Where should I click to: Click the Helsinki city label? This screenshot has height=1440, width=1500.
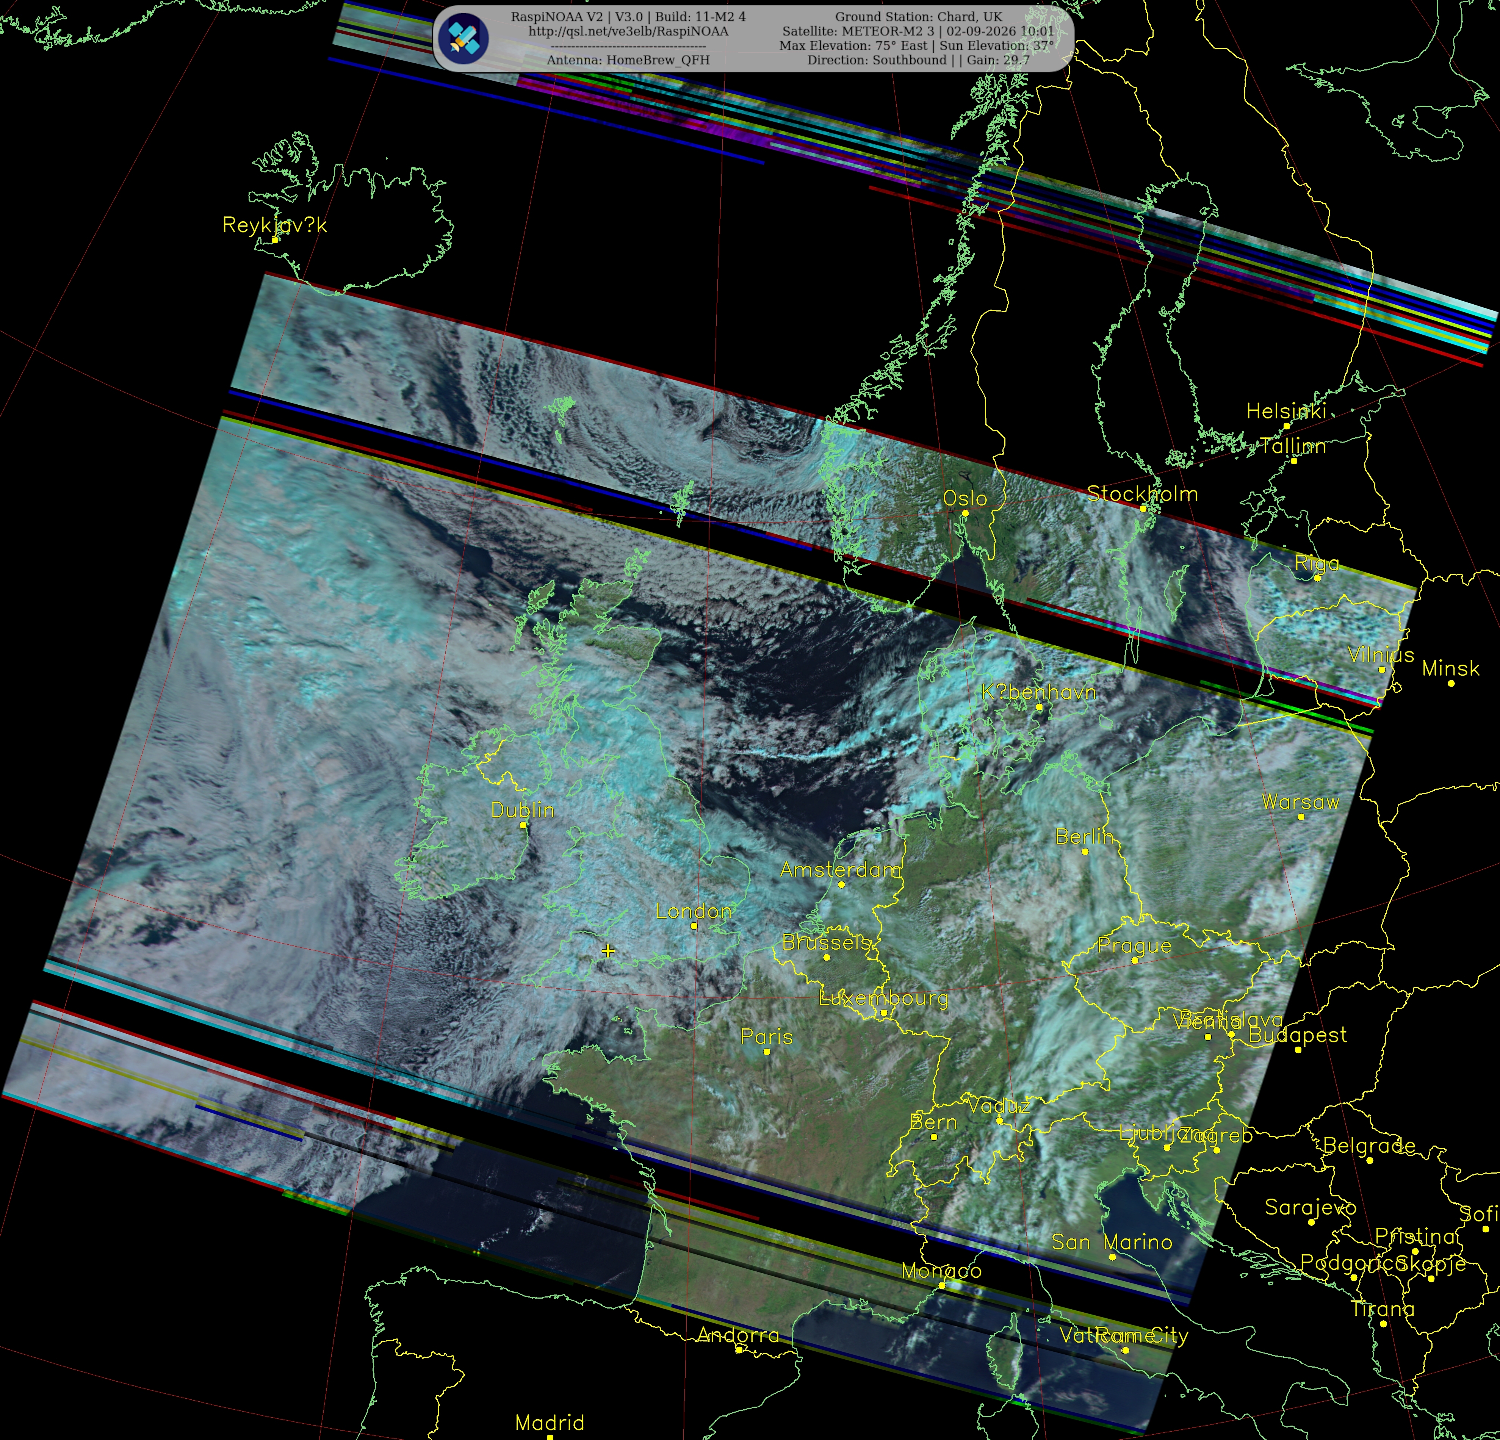point(1286,411)
